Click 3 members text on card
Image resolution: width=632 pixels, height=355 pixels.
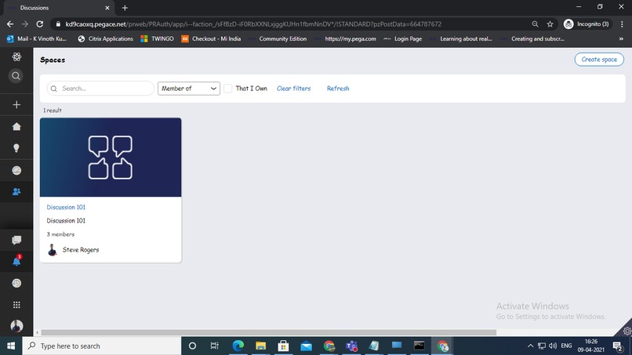[x=60, y=234]
